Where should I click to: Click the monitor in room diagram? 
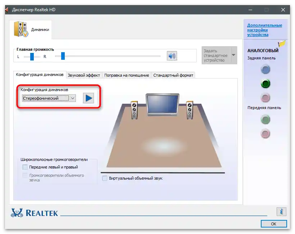tap(163, 105)
